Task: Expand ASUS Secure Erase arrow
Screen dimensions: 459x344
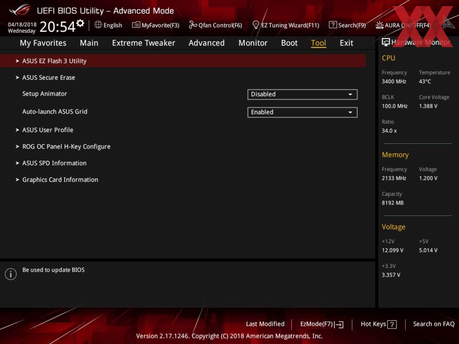Action: [x=17, y=78]
